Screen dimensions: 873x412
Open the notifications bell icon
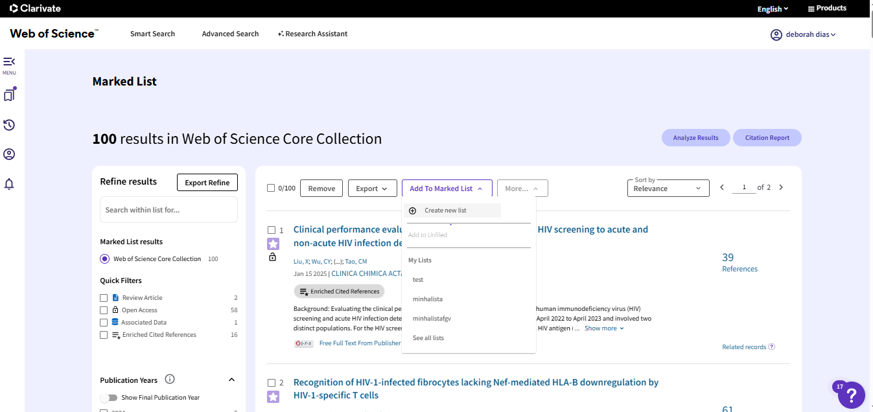(9, 185)
